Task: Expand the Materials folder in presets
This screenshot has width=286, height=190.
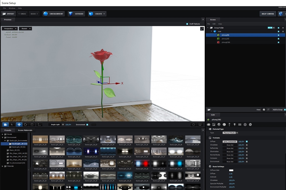Action: pos(3,166)
